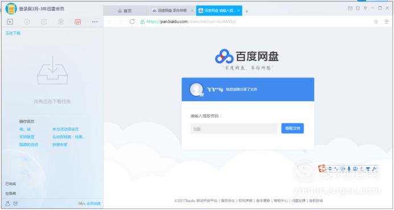
Task: Switch to the 首页 home tab
Action: 125,11
